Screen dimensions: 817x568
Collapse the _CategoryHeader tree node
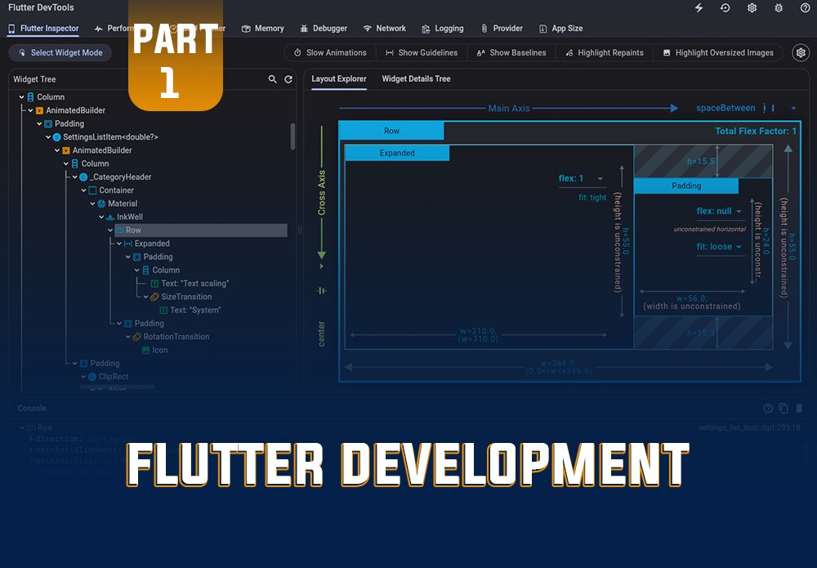coord(74,177)
